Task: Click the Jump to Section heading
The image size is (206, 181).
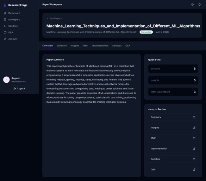Action: 157,109
